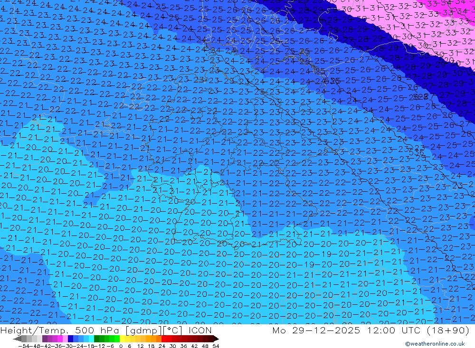The height and width of the screenshot is (348, 475).
Task: Select the darkest green legend swatch
Action: click(96, 339)
